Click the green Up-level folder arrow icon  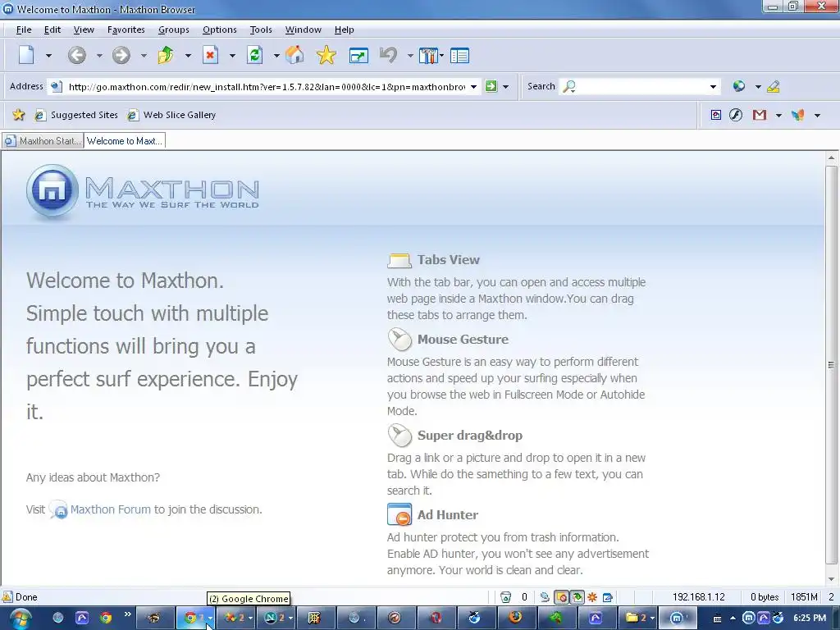166,55
